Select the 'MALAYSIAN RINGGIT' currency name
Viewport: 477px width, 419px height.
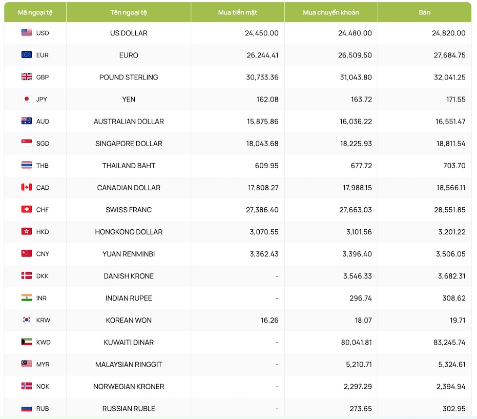129,364
